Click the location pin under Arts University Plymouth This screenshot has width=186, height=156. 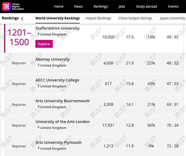pyautogui.click(x=39, y=148)
